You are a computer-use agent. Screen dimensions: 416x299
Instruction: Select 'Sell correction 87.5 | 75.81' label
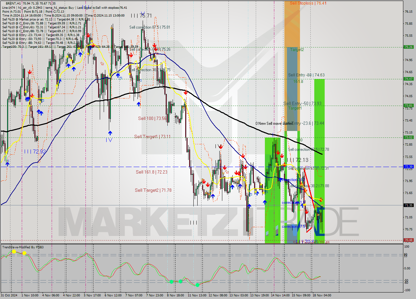[150, 27]
